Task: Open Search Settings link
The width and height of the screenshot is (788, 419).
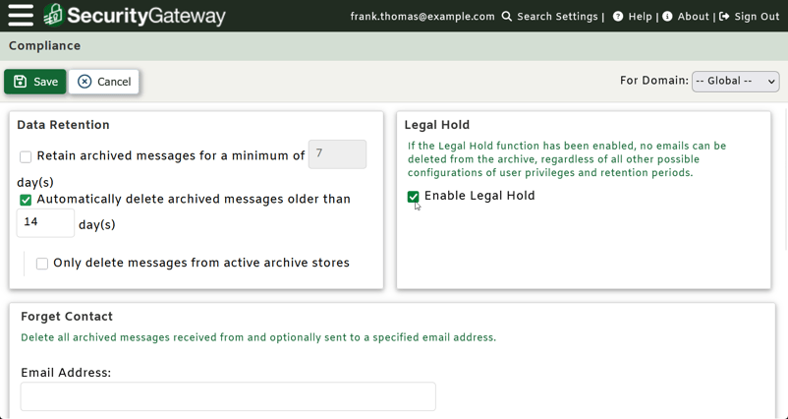Action: pos(557,17)
